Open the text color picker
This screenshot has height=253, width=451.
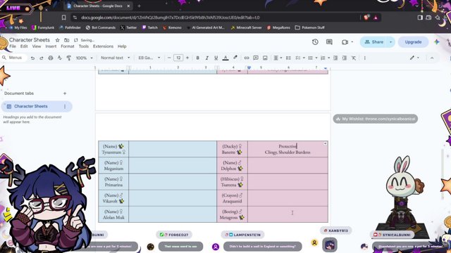click(225, 58)
